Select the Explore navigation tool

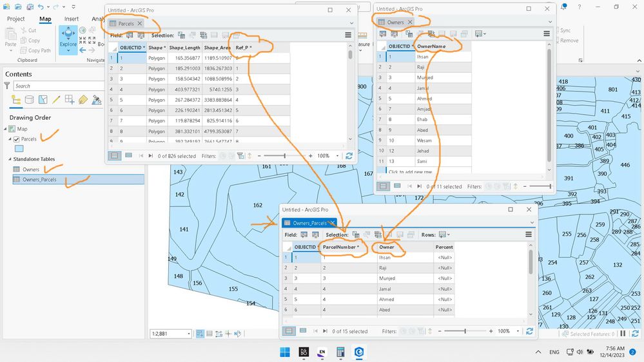68,40
